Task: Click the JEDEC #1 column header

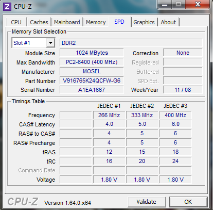Action: pos(109,106)
